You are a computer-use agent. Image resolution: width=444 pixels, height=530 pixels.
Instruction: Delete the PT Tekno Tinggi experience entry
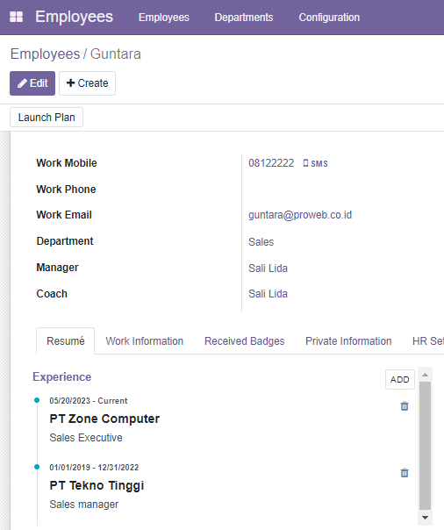tap(405, 473)
